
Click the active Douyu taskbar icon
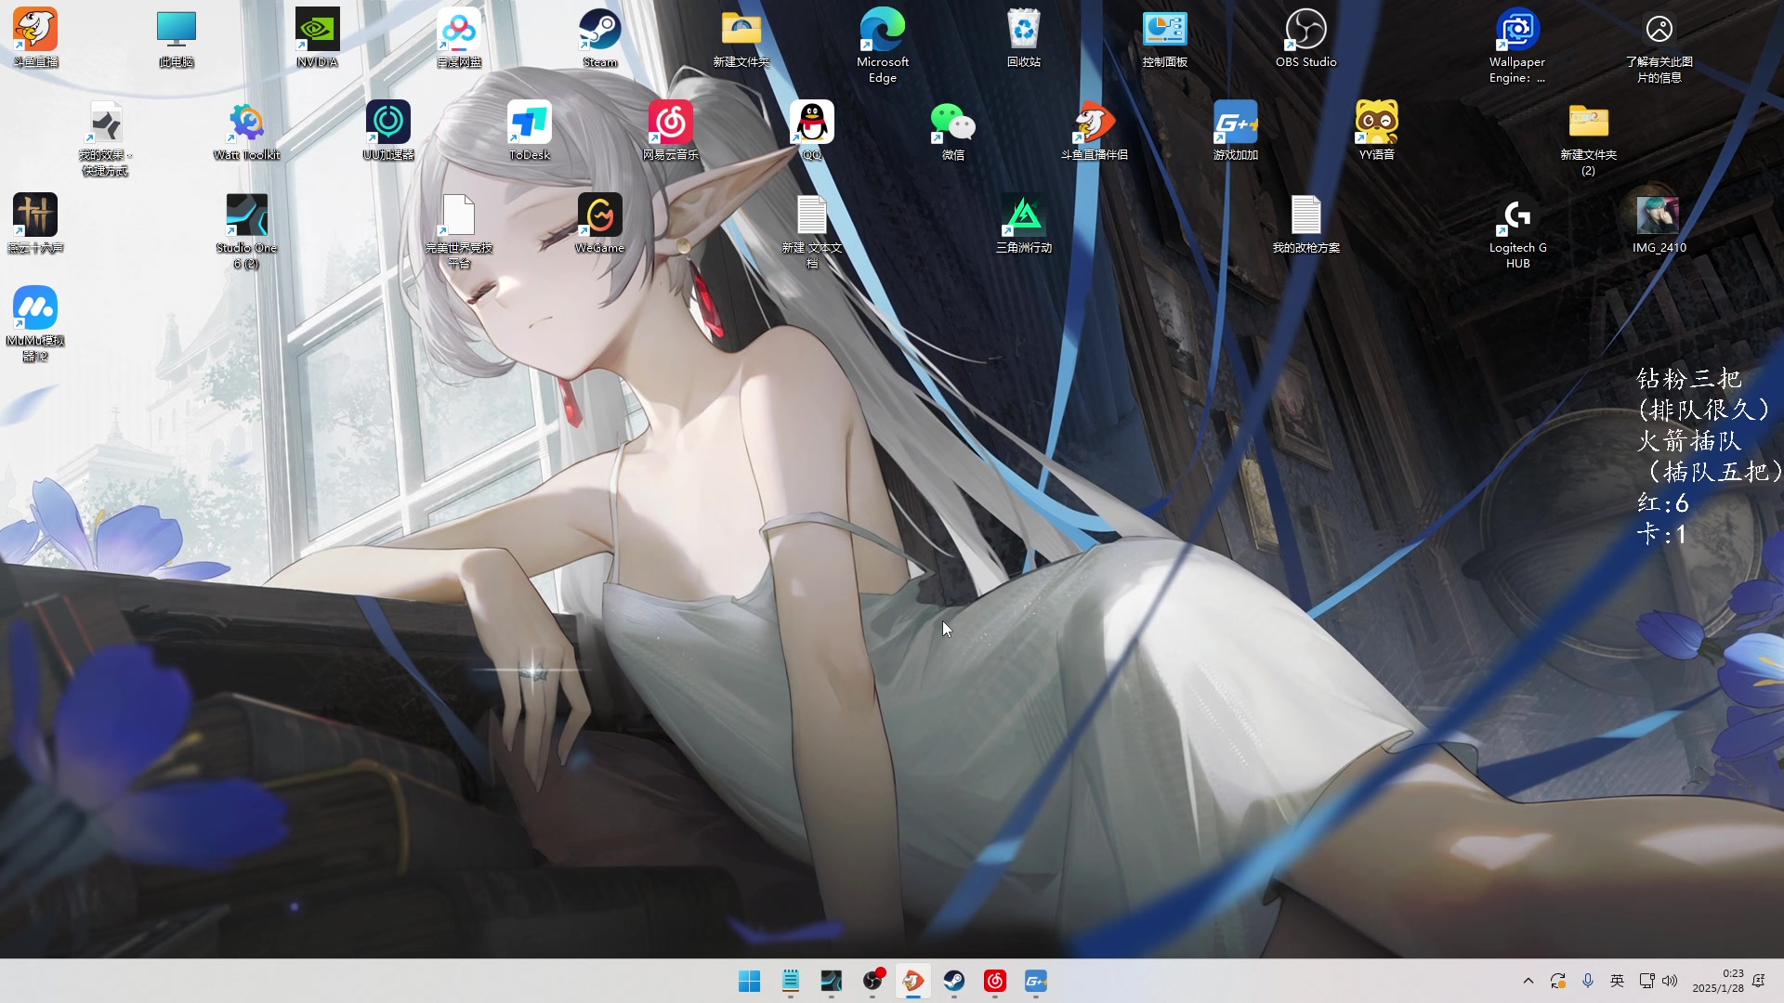click(913, 981)
